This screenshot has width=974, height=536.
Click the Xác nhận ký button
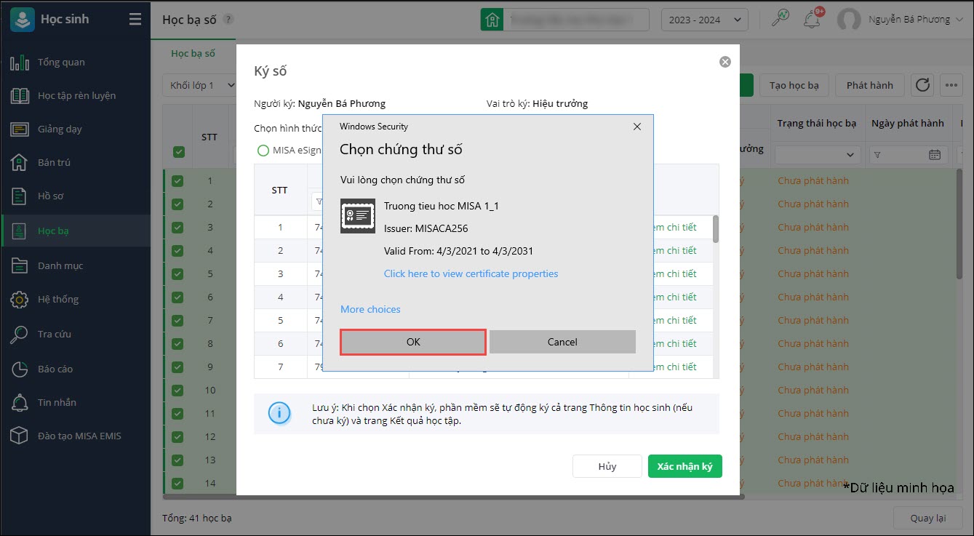pos(685,467)
